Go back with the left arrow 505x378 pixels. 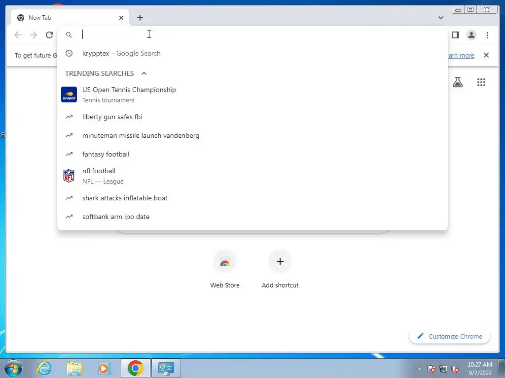tap(18, 35)
